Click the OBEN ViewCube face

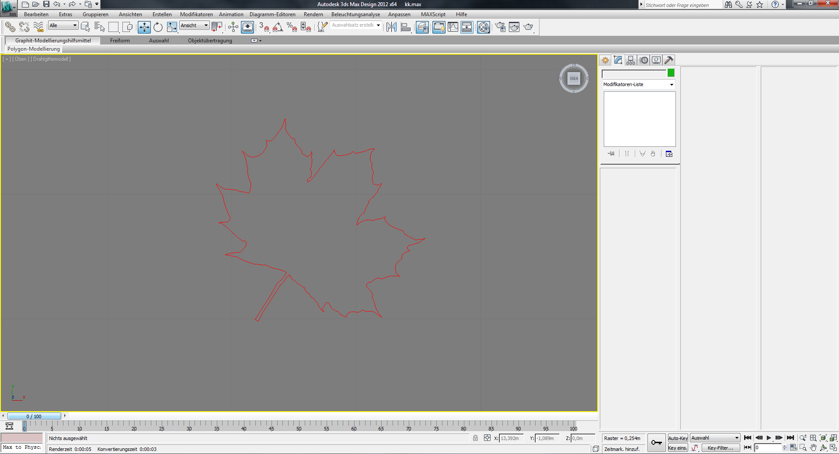[574, 79]
